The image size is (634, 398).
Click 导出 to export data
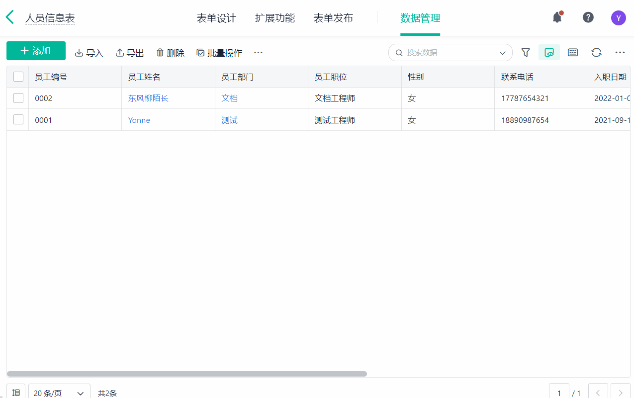(x=130, y=53)
